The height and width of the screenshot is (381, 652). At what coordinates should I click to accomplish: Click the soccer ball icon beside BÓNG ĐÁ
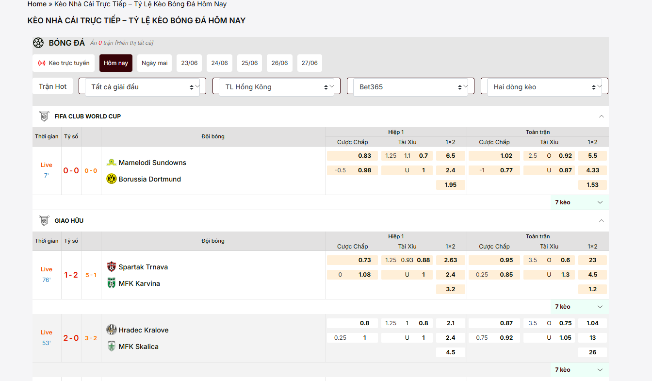pyautogui.click(x=38, y=43)
